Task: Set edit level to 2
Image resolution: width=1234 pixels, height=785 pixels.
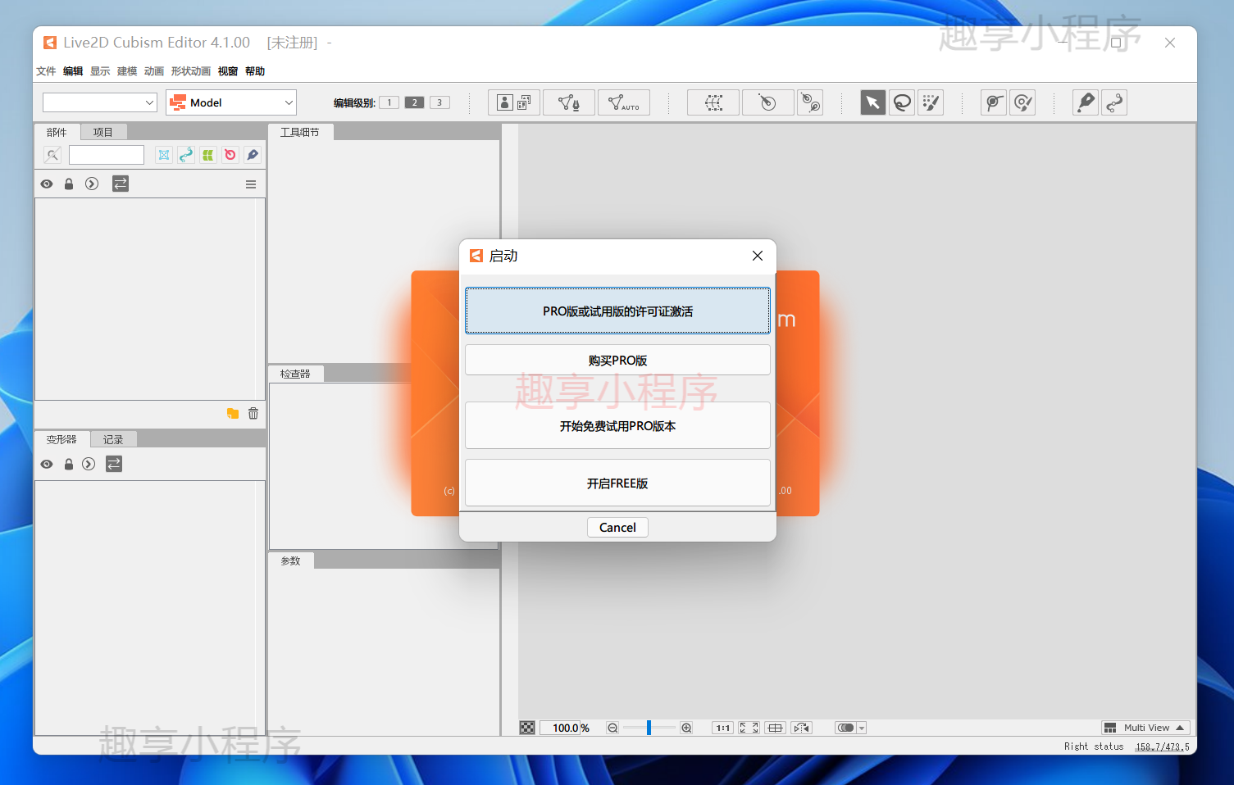Action: click(x=415, y=102)
